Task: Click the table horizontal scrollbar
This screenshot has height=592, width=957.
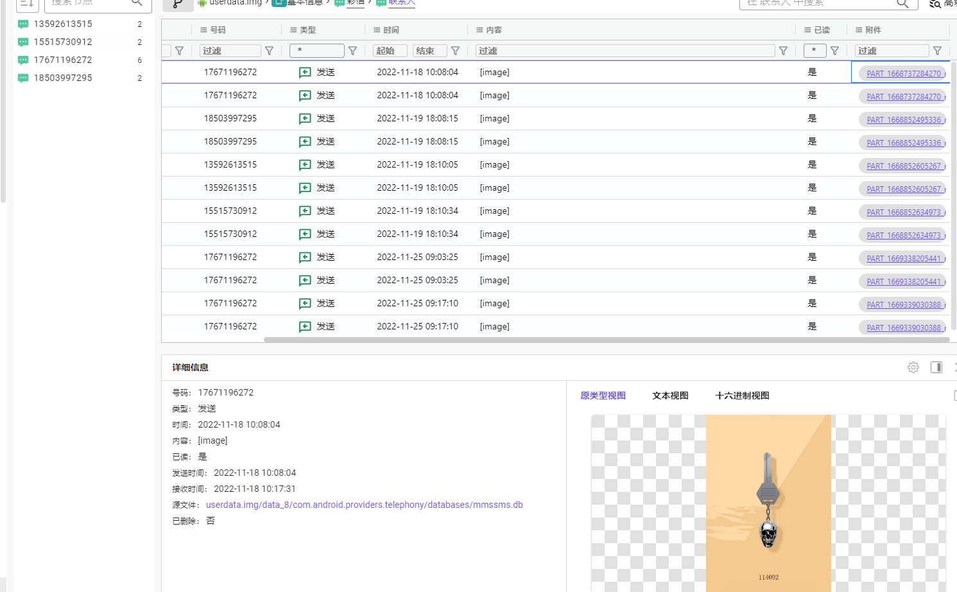Action: (x=607, y=340)
